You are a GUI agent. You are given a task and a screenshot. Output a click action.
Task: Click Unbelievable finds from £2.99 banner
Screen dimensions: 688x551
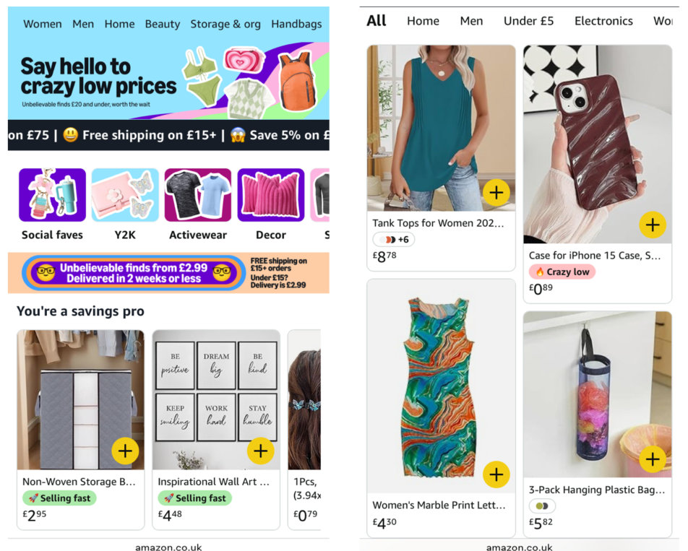[x=134, y=273]
